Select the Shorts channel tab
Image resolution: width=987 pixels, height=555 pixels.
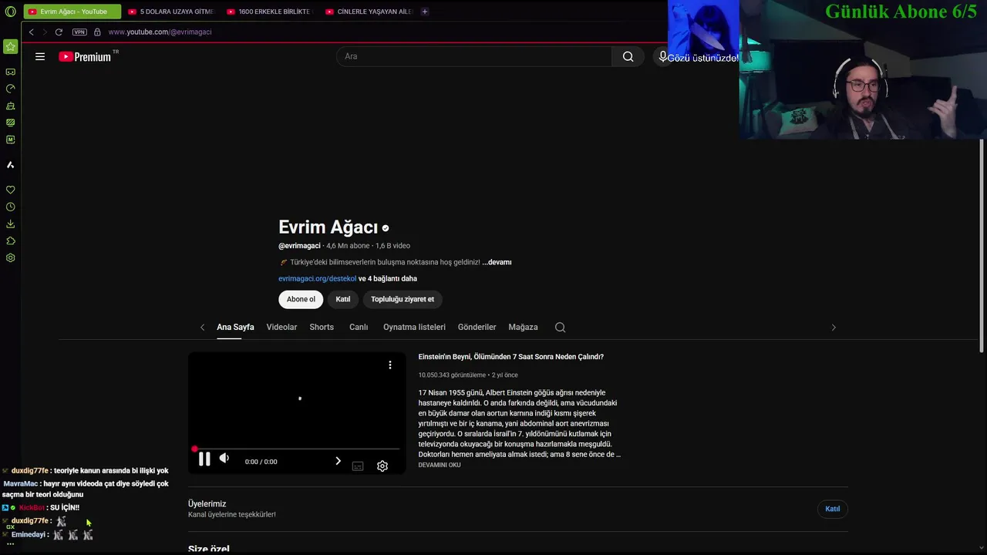coord(322,328)
